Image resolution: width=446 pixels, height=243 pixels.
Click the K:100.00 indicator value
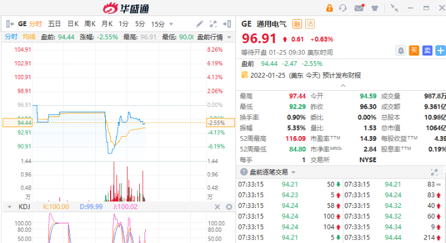pyautogui.click(x=56, y=207)
